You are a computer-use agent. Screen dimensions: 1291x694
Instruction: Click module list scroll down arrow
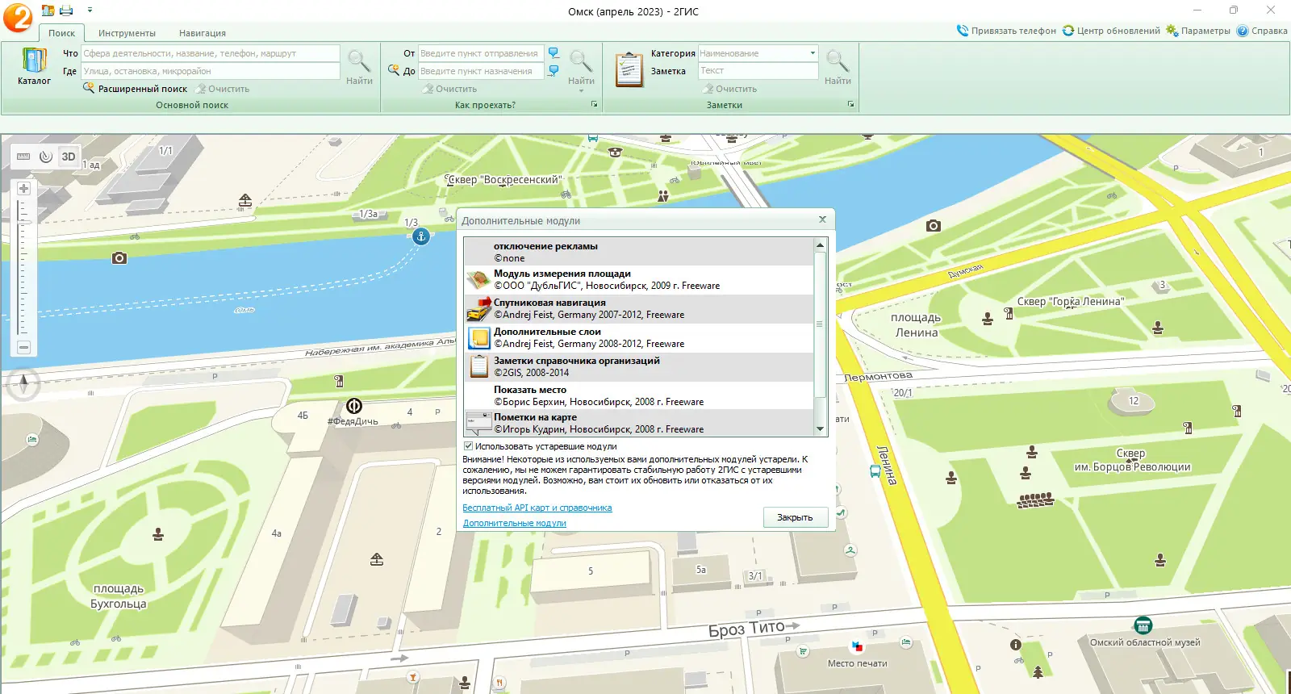(821, 429)
